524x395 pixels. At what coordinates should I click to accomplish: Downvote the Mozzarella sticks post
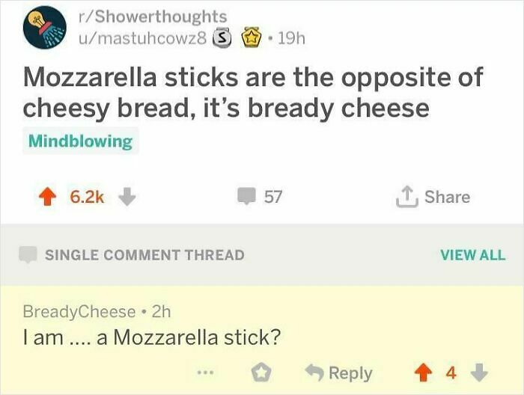pos(127,197)
